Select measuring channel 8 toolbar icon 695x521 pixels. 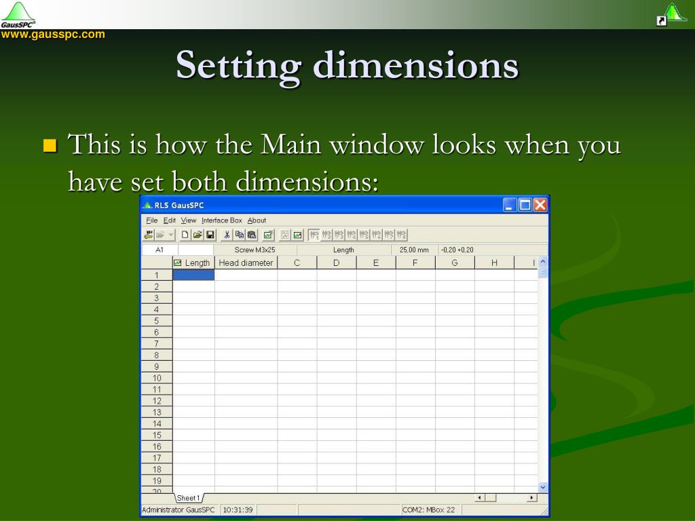(x=401, y=235)
